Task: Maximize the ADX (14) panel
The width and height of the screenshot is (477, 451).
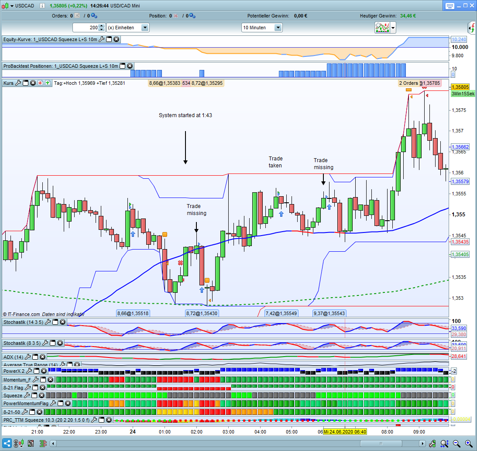Action: coord(35,357)
